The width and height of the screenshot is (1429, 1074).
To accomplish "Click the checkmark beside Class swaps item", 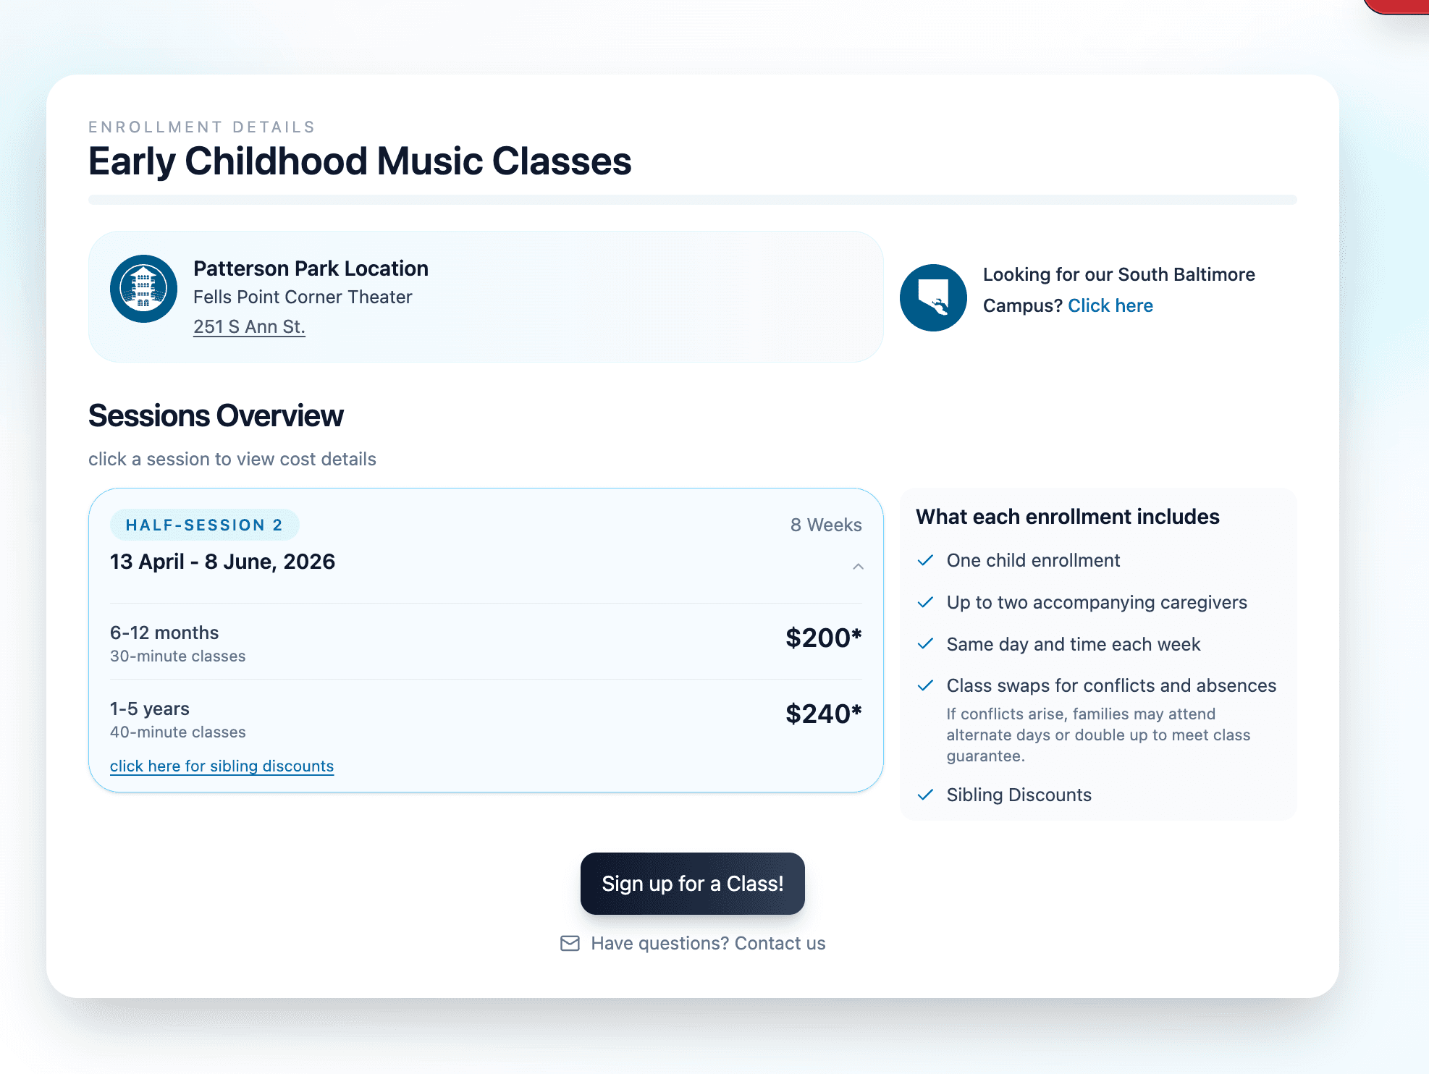I will (x=926, y=685).
